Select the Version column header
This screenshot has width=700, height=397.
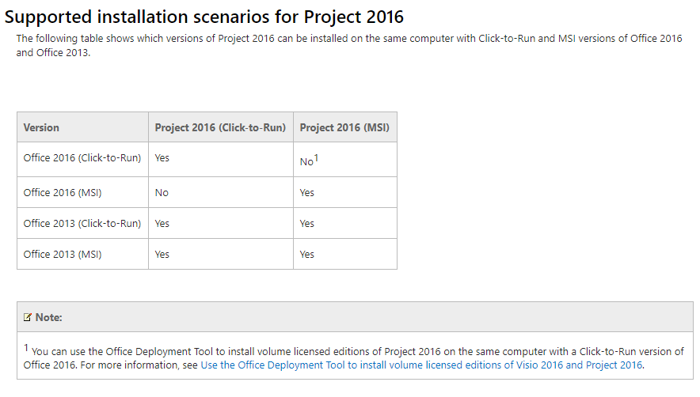click(41, 127)
